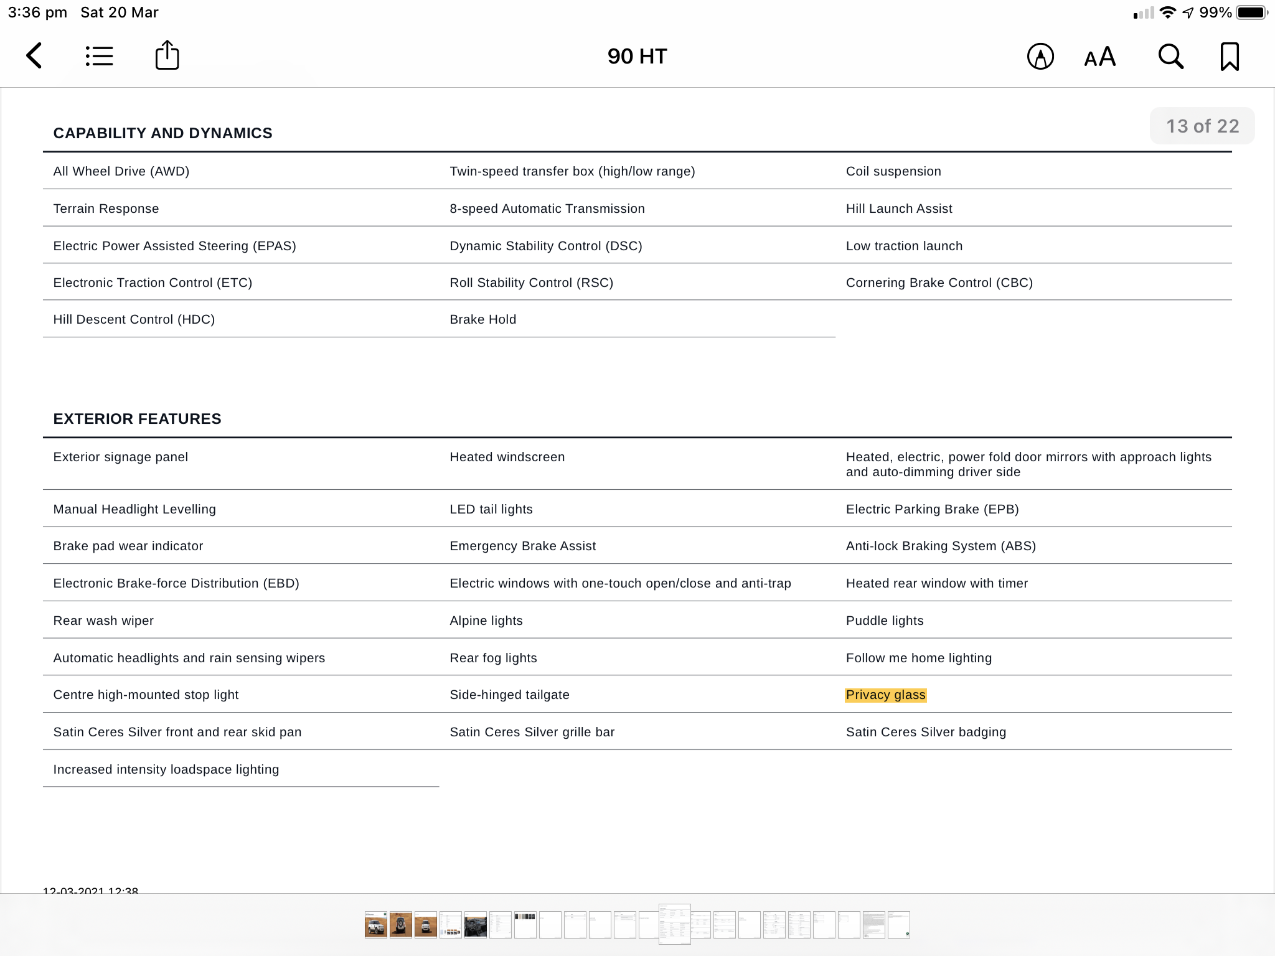Open search magnifying glass
The image size is (1275, 956).
[1170, 57]
